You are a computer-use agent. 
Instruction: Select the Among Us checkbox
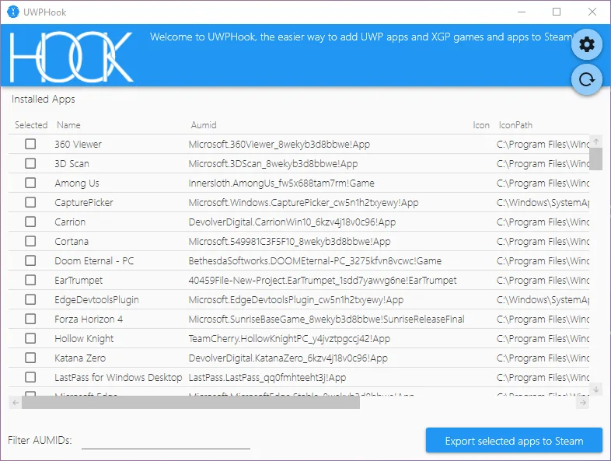30,183
